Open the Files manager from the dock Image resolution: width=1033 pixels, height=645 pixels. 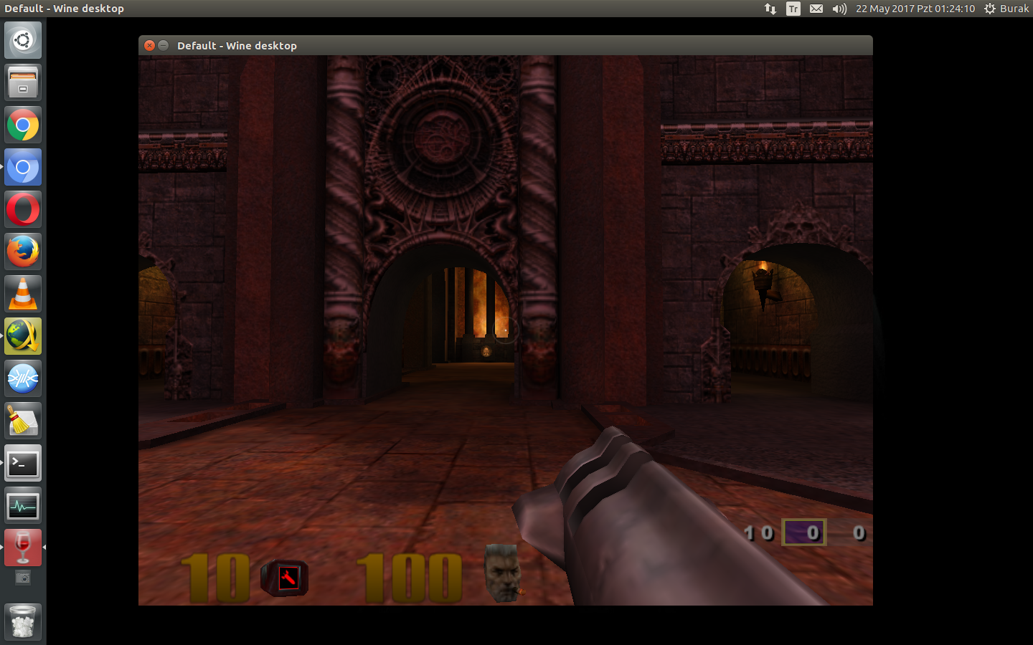23,82
